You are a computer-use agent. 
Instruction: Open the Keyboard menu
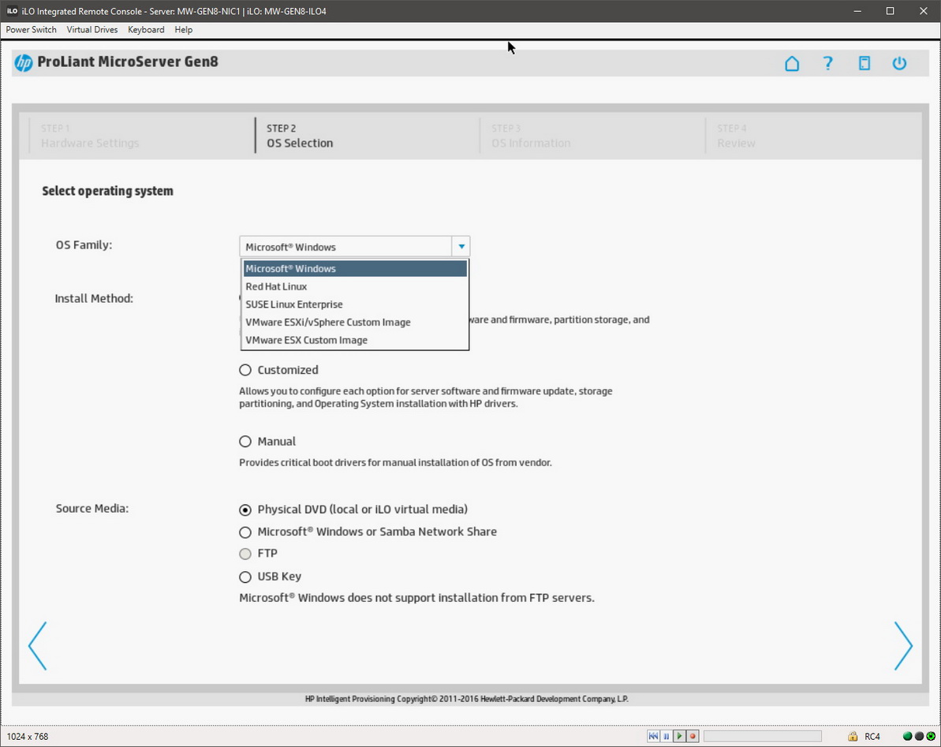pos(146,29)
